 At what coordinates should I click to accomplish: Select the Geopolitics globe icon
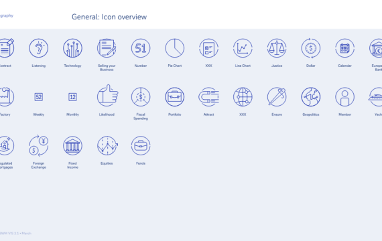click(x=310, y=97)
